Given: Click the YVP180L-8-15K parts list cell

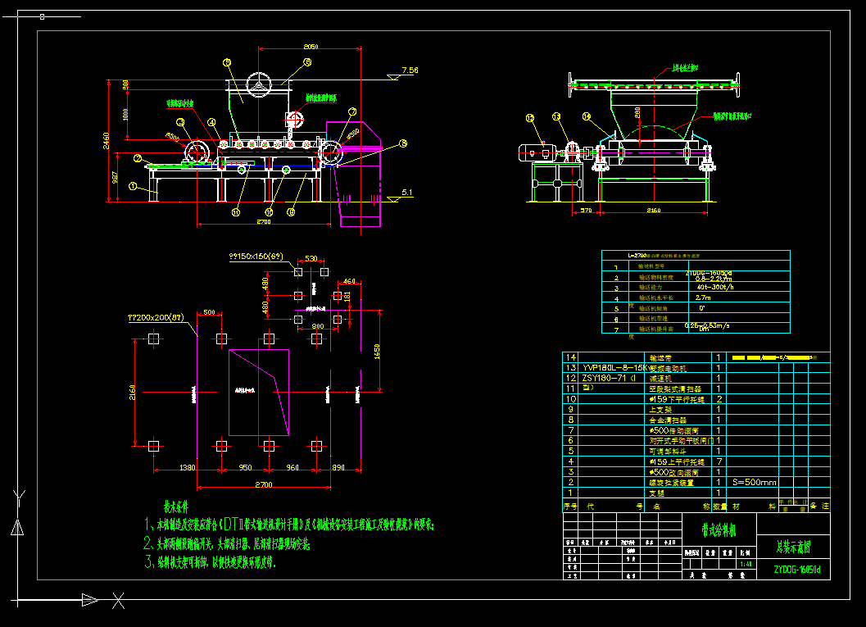Looking at the screenshot, I should click(603, 368).
